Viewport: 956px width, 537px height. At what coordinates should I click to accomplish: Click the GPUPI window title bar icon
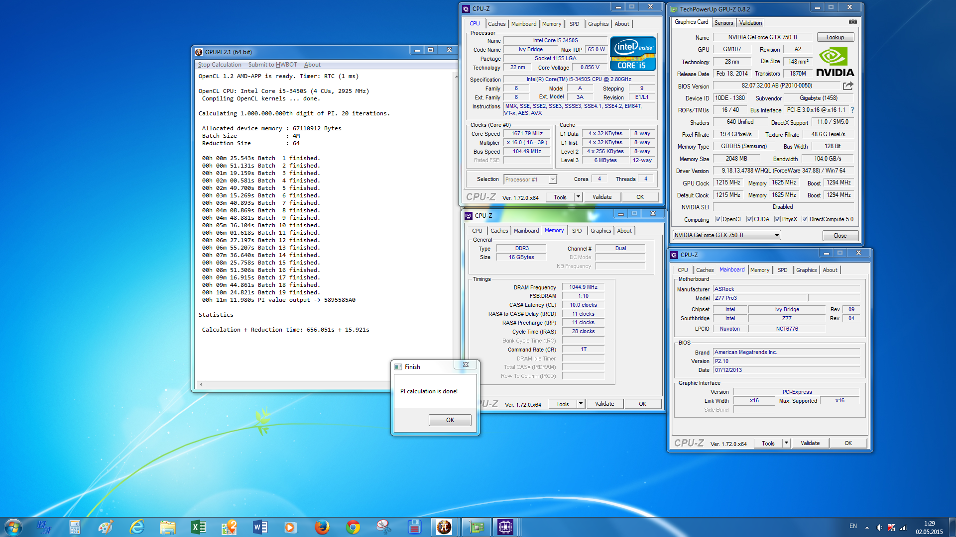coord(199,52)
